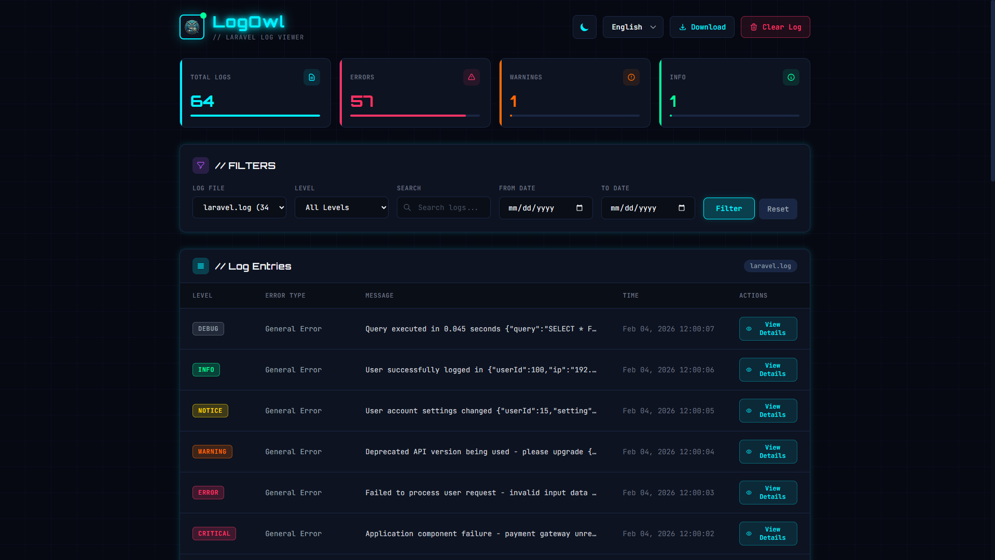Select the laravel.log chip in Log Entries header

point(770,266)
